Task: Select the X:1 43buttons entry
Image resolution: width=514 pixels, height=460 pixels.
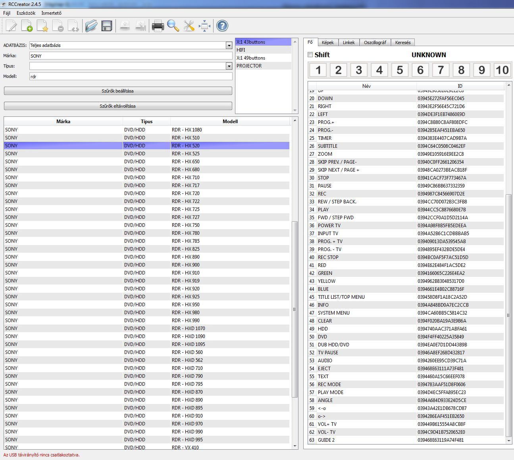Action: coord(264,42)
